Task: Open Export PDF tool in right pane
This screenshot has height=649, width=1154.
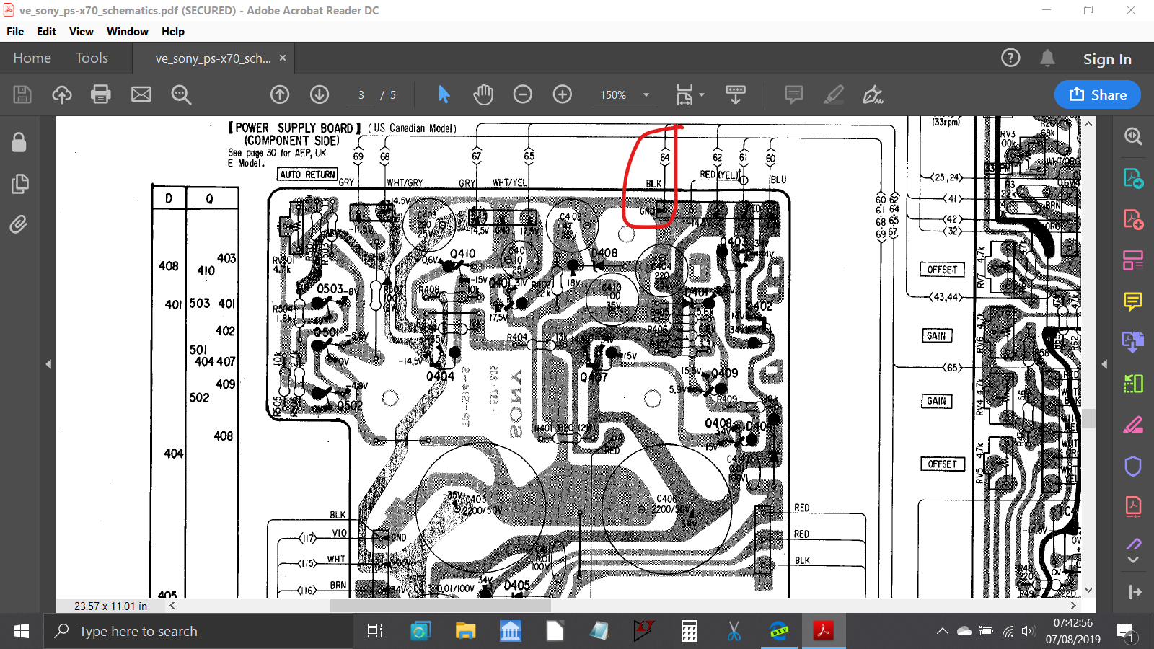Action: [x=1133, y=177]
